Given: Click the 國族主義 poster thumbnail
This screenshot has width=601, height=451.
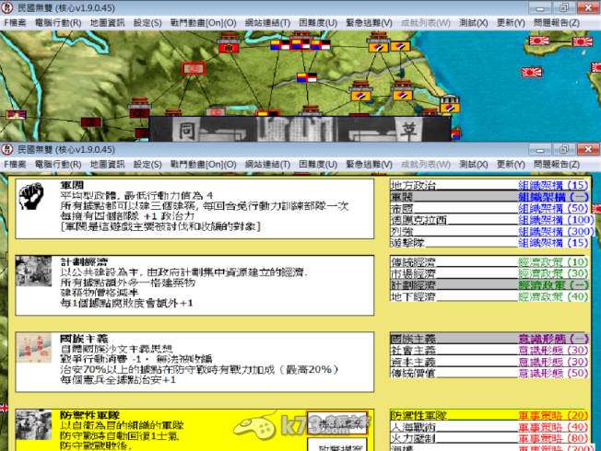Looking at the screenshot, I should click(34, 348).
